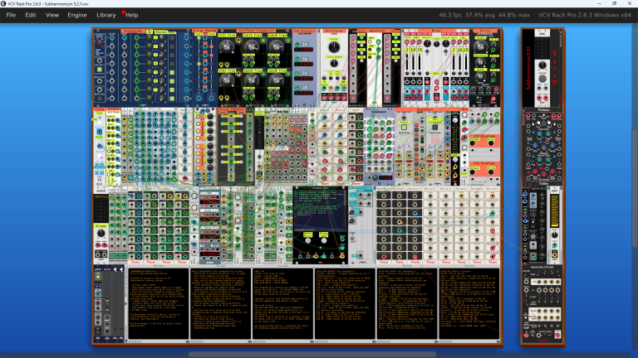Turn the top VCO1 Freq knob

click(226, 46)
